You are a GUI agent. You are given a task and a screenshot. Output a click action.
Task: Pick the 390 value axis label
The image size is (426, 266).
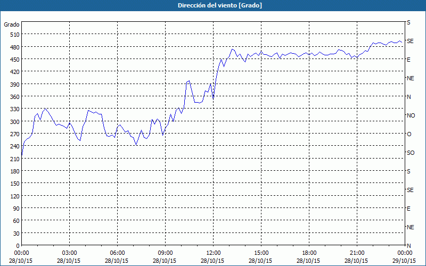(x=15, y=85)
